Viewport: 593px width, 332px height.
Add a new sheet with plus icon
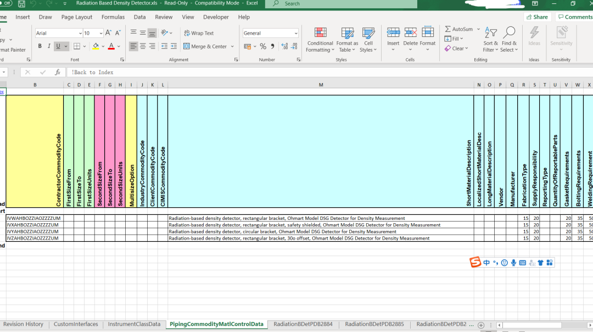coord(481,325)
